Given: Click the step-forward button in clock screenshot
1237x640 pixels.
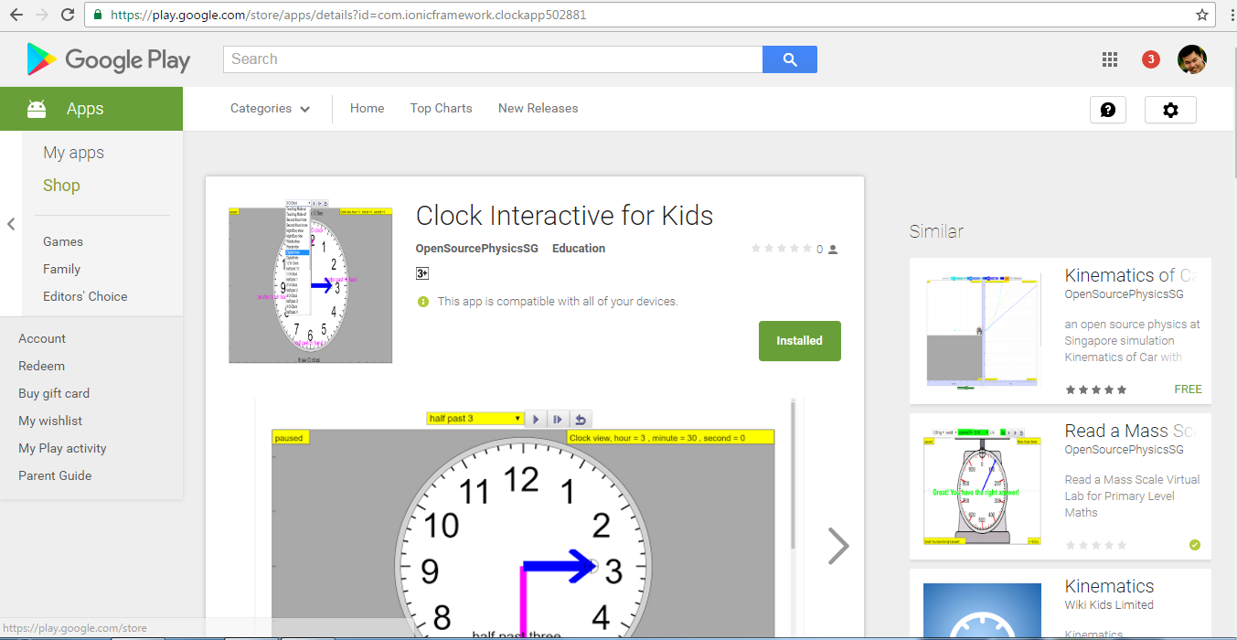Looking at the screenshot, I should [558, 419].
